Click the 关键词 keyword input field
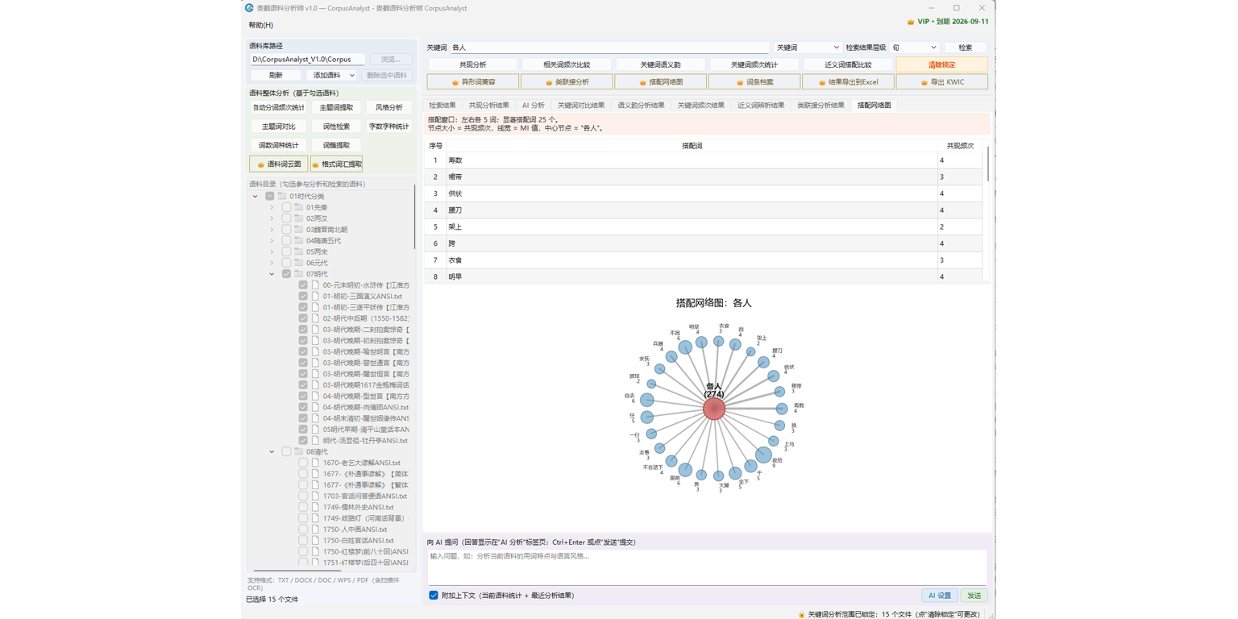The image size is (1238, 619). (609, 48)
